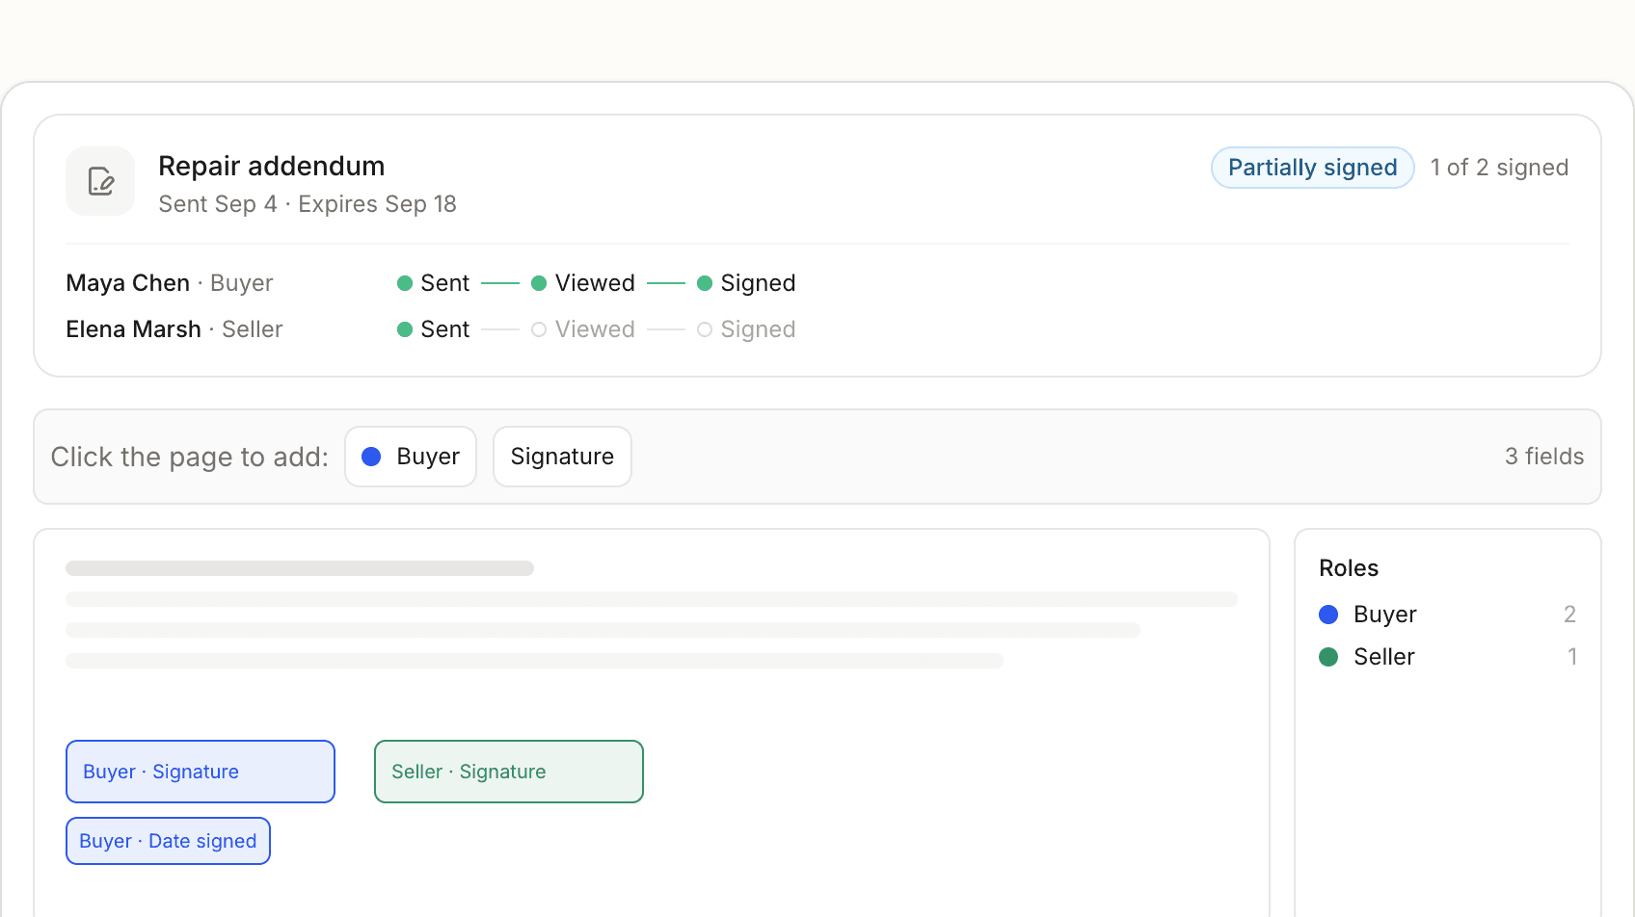Click Maya Chen's Viewed status step

[583, 283]
